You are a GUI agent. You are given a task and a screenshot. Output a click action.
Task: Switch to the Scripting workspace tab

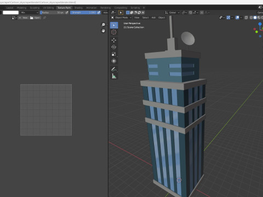point(135,8)
